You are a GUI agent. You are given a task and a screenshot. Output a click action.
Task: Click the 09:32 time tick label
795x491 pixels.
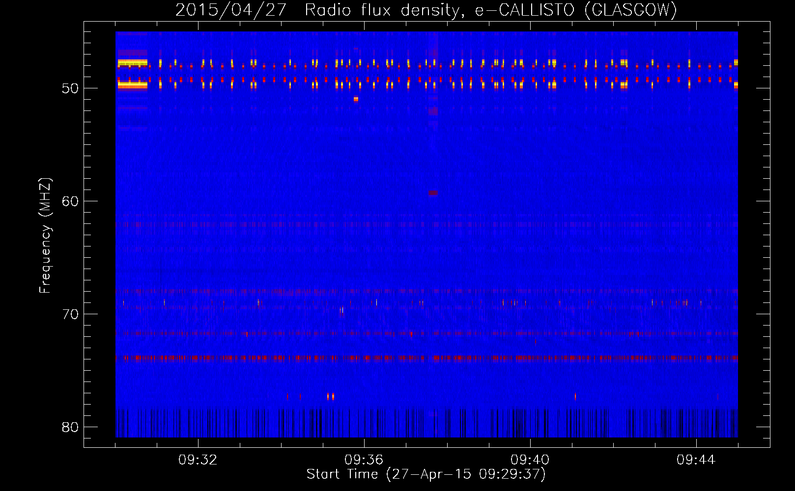198,460
